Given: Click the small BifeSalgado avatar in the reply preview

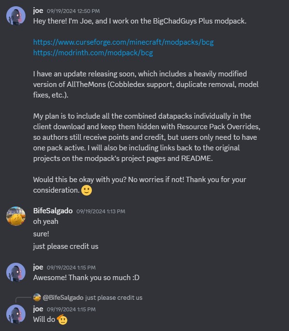Looking at the screenshot, I should 37,297.
